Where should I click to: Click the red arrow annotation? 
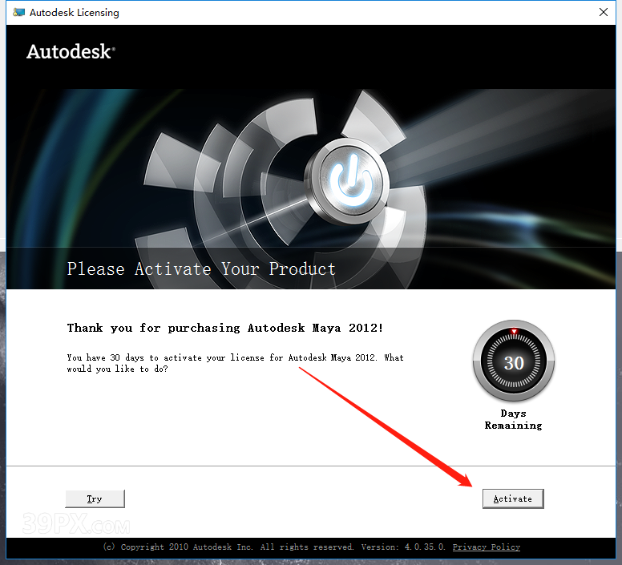[386, 427]
